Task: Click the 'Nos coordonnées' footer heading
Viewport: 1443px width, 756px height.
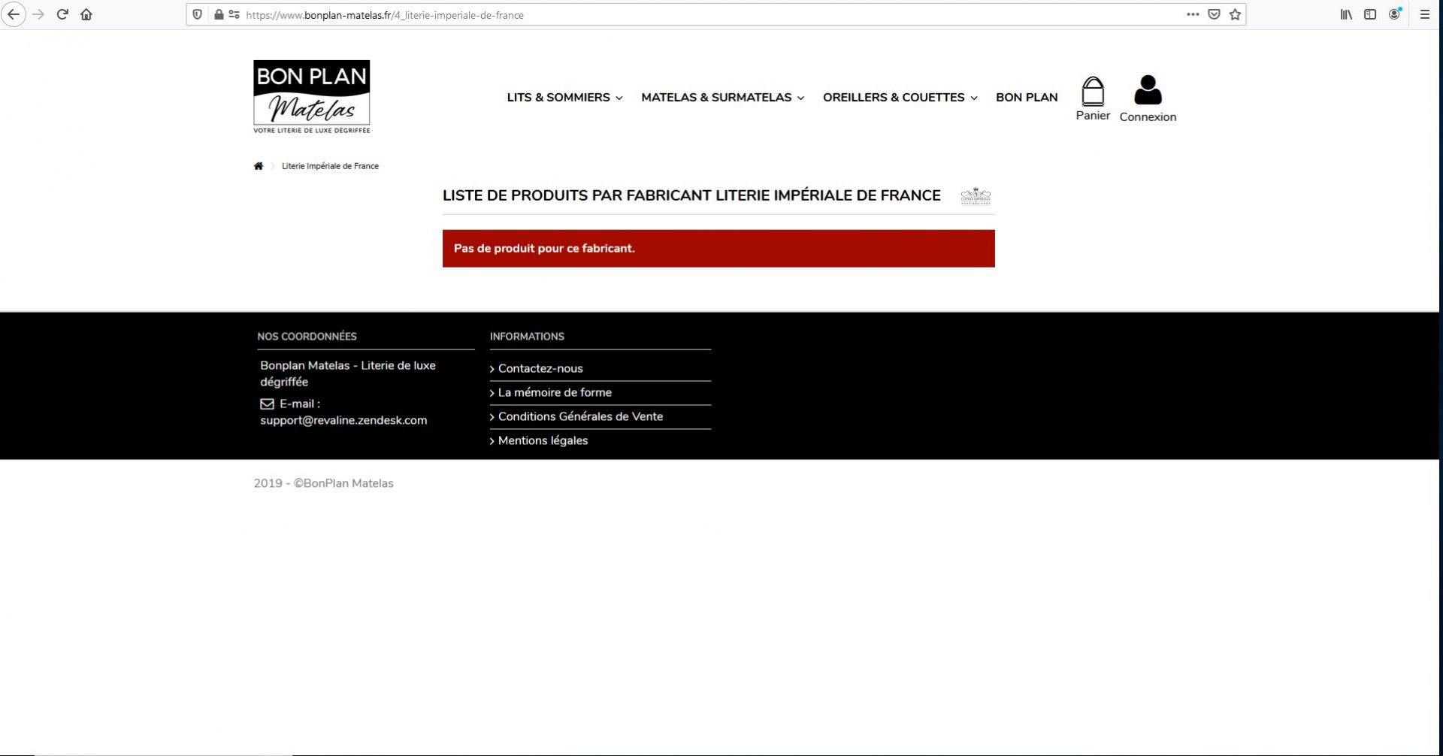Action: [307, 337]
